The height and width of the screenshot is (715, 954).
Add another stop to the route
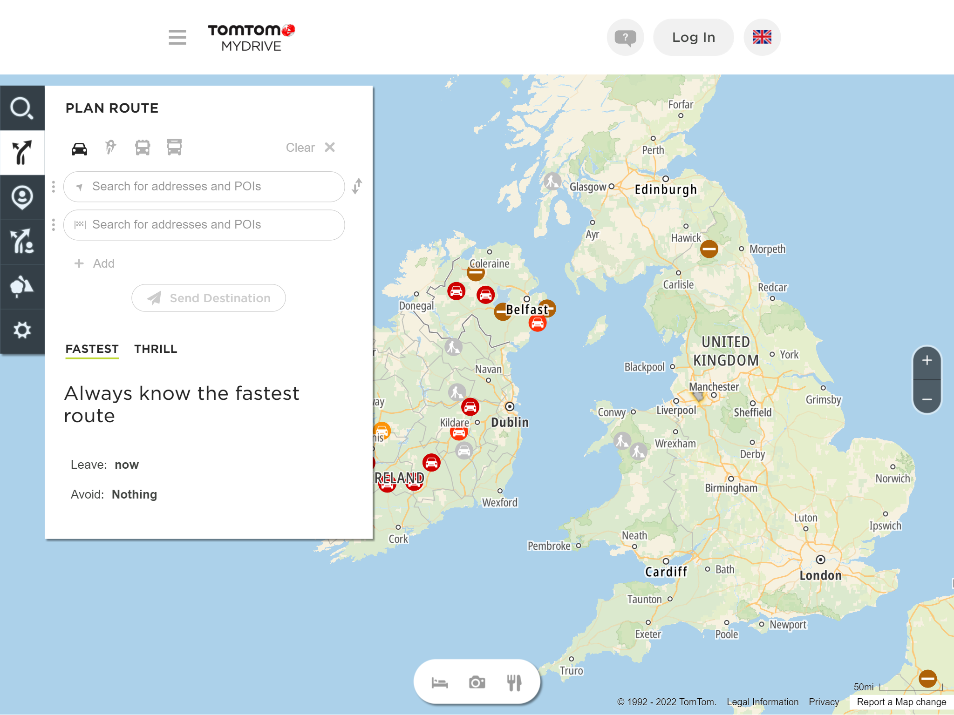tap(95, 263)
